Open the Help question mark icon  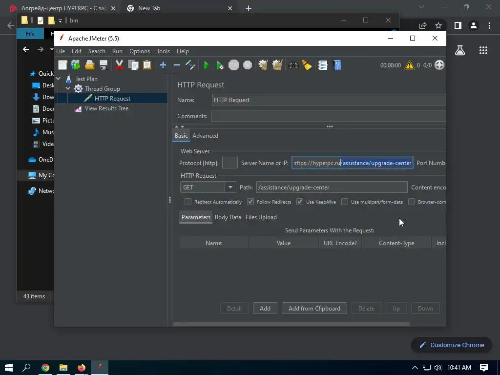point(337,65)
